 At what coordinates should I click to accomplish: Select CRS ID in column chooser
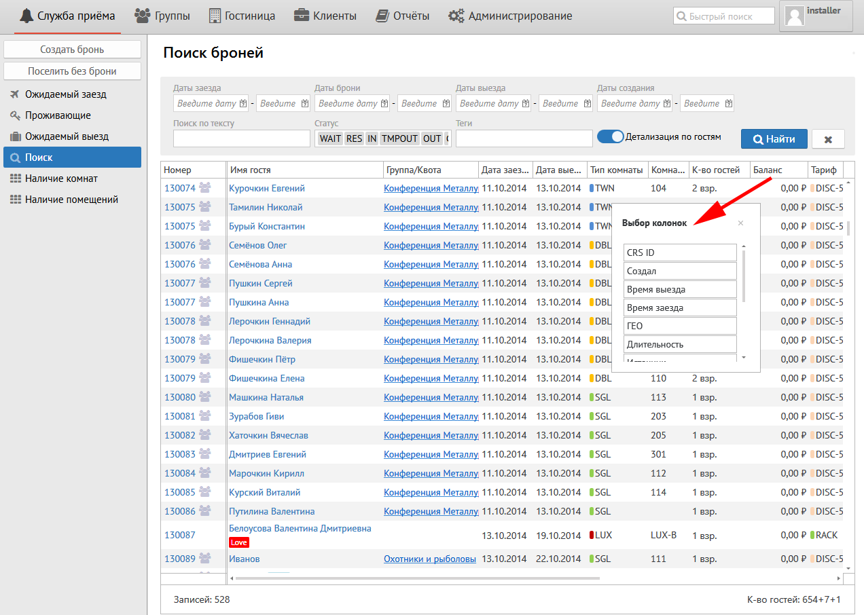point(680,253)
